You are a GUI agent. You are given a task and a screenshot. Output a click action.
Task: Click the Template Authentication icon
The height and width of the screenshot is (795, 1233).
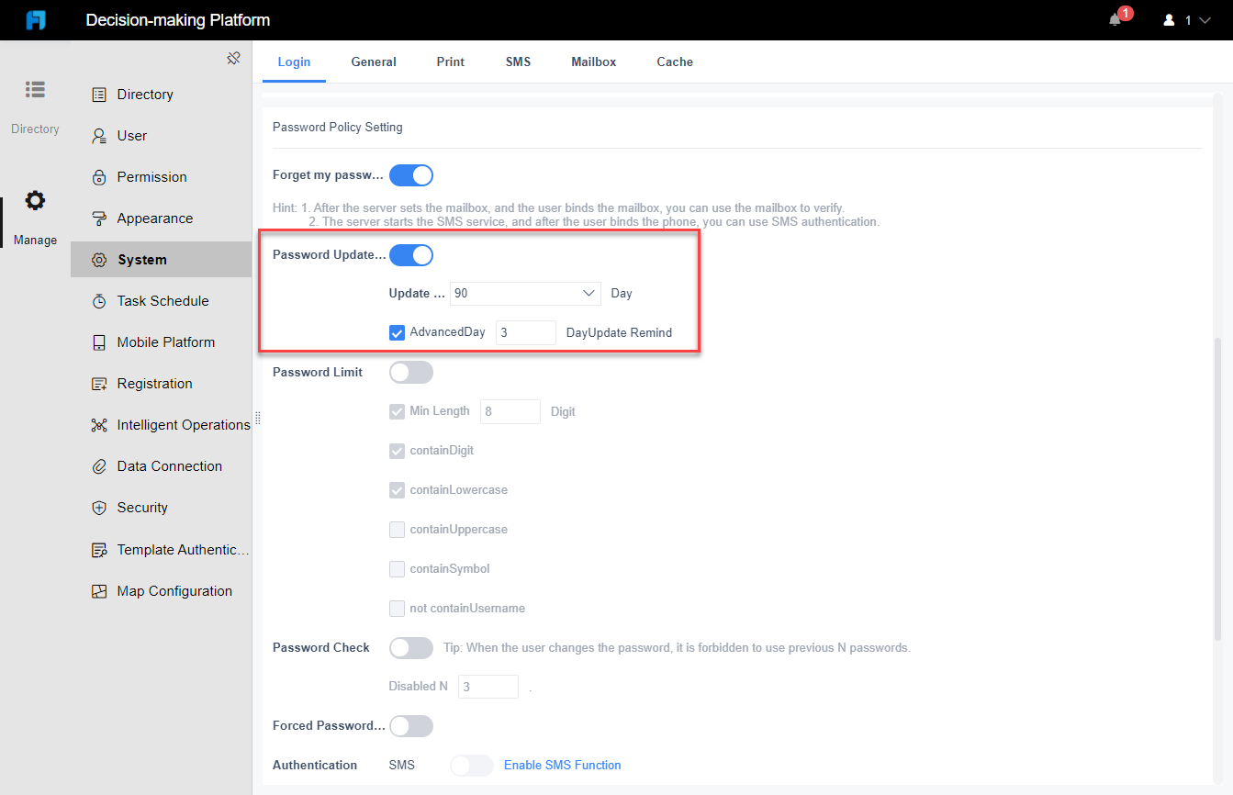[x=99, y=550]
